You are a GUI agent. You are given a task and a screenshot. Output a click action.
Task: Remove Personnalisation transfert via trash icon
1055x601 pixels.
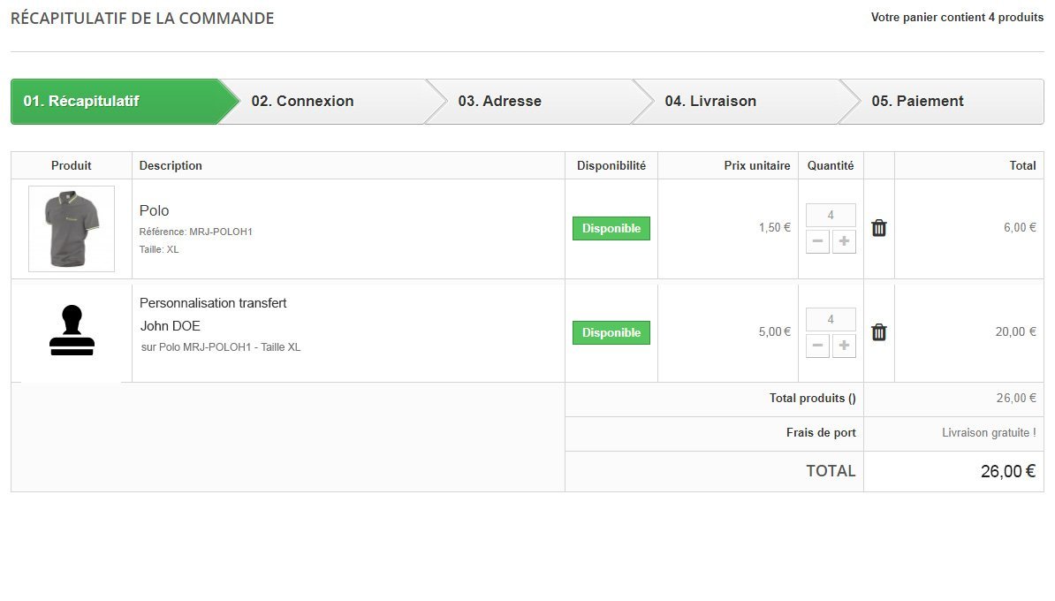point(878,332)
